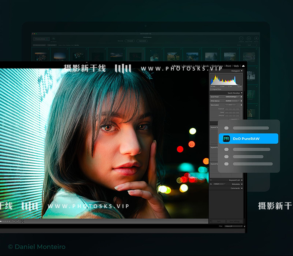Click the Sync button

(x=219, y=221)
